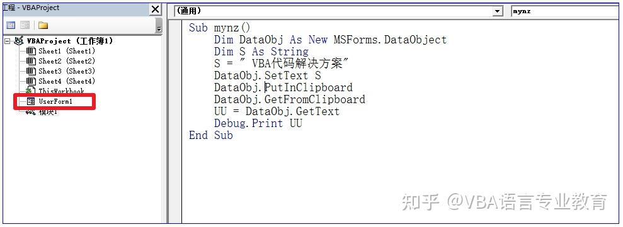Open the (通用) object dropdown arrow
Image resolution: width=623 pixels, height=227 pixels.
pyautogui.click(x=498, y=11)
